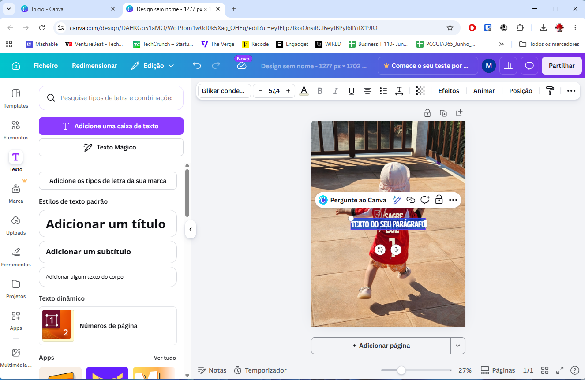This screenshot has width=585, height=380.
Task: Open the Ficheiro menu
Action: click(x=46, y=66)
